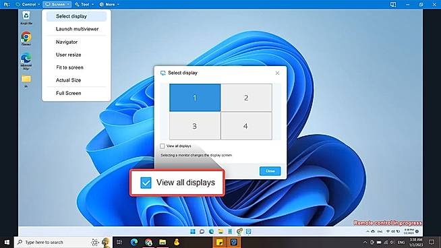Open the Chrome-style icon on the remote taskbar
The height and width of the screenshot is (248, 441).
click(239, 231)
